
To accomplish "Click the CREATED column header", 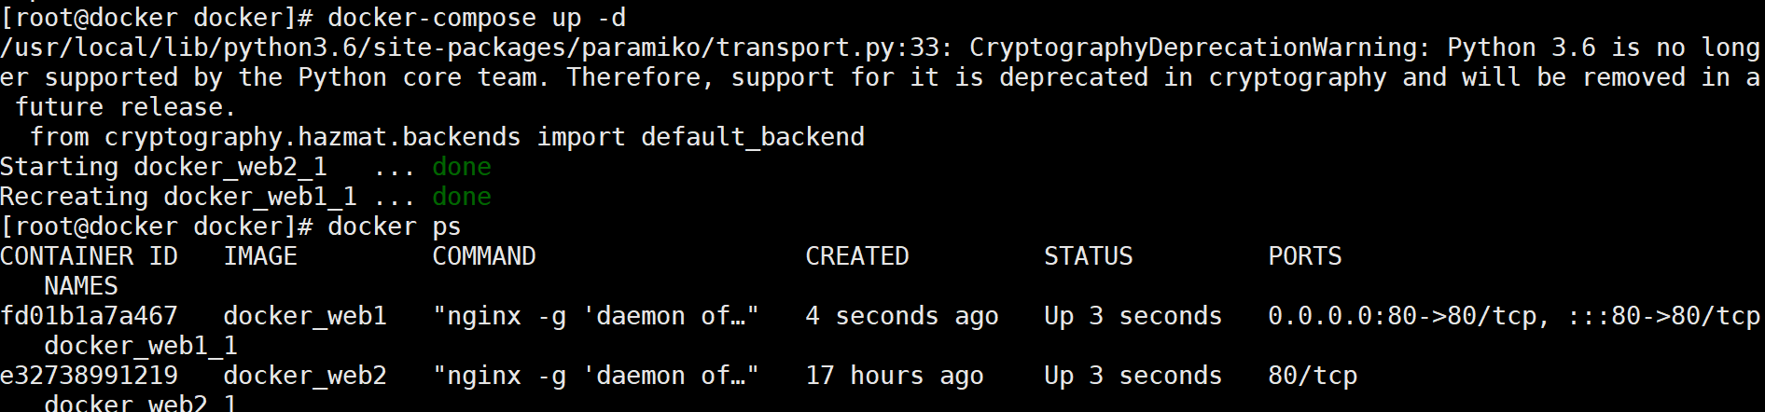I will point(857,256).
